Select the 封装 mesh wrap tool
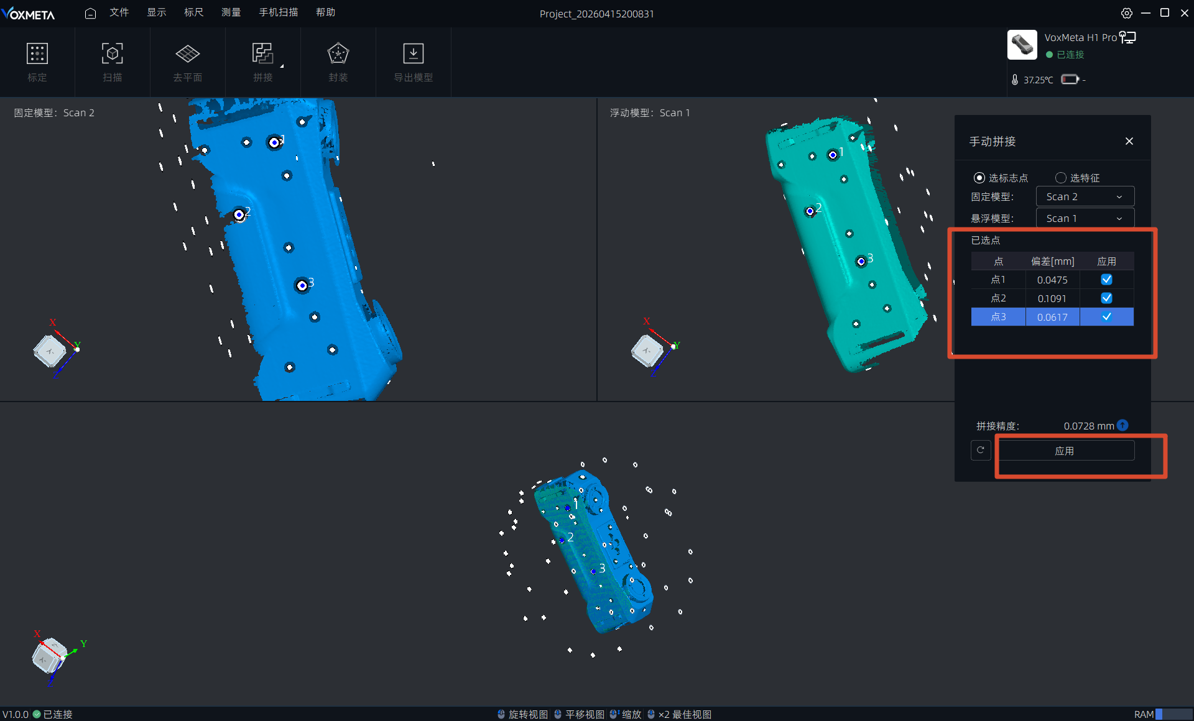The height and width of the screenshot is (721, 1194). 338,62
